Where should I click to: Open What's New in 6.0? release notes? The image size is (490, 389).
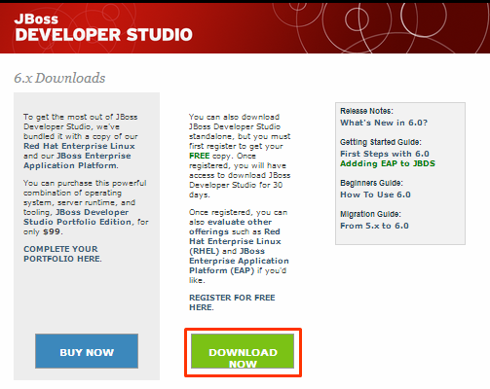coord(384,123)
